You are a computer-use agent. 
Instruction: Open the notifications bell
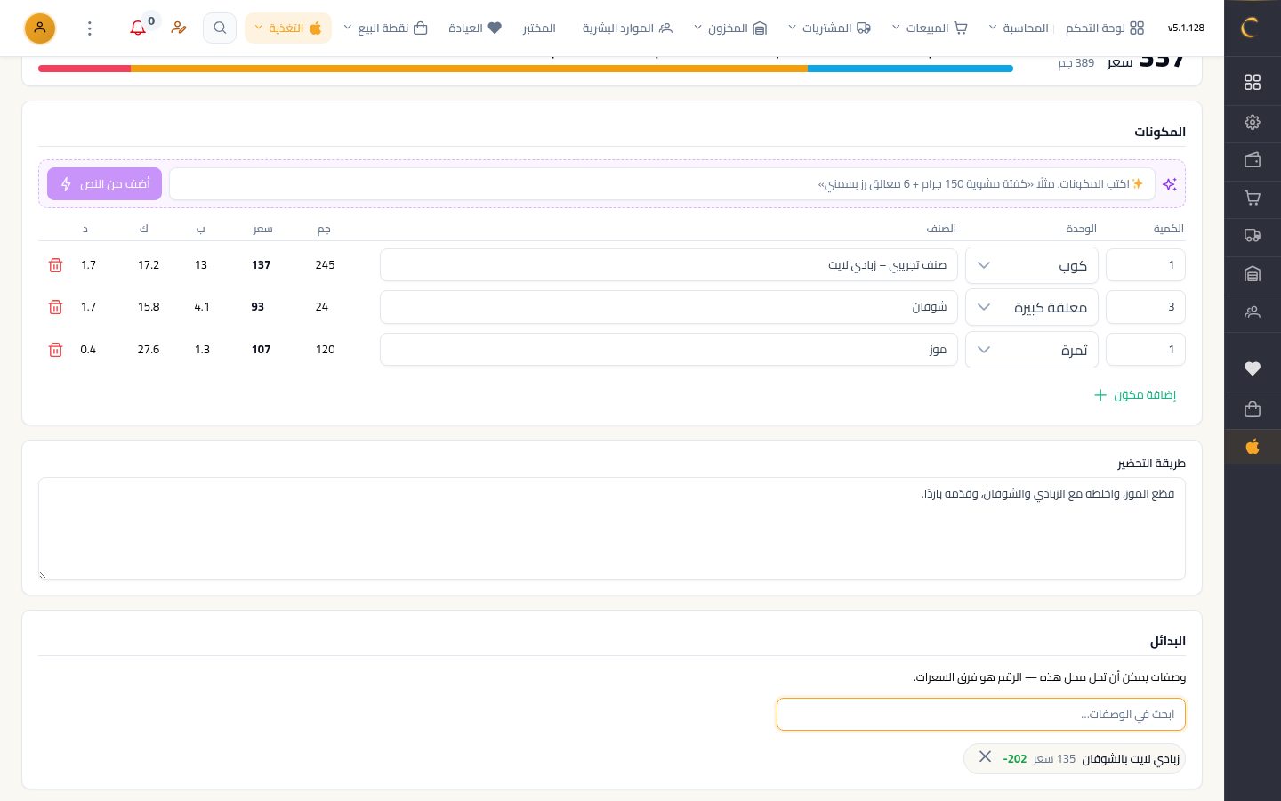[138, 28]
